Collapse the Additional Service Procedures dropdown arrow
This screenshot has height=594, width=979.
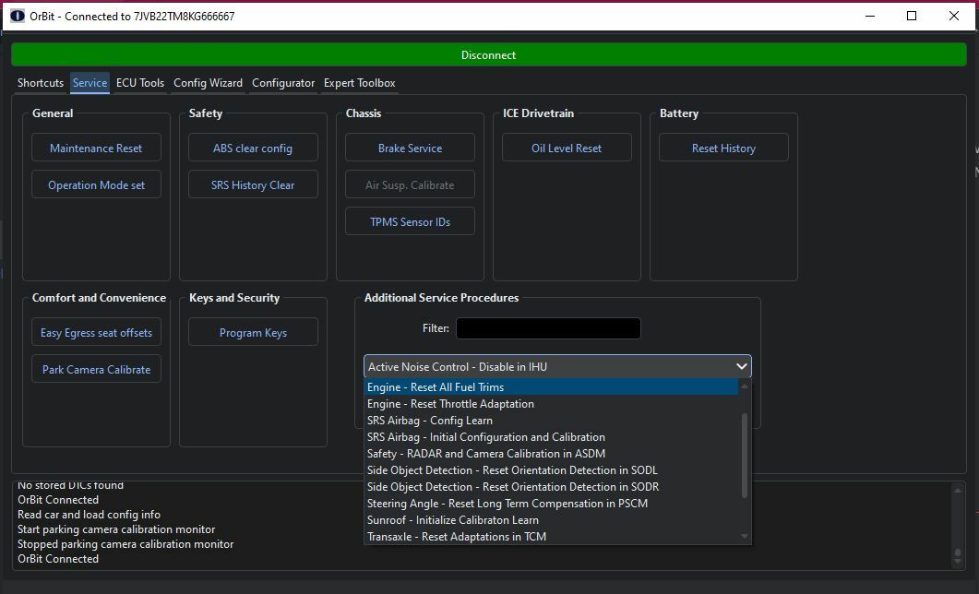point(741,366)
